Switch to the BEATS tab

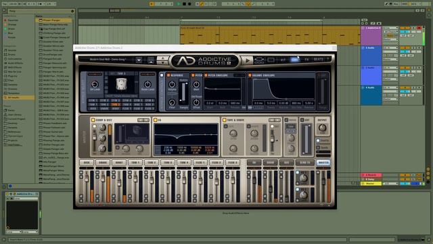pos(319,60)
